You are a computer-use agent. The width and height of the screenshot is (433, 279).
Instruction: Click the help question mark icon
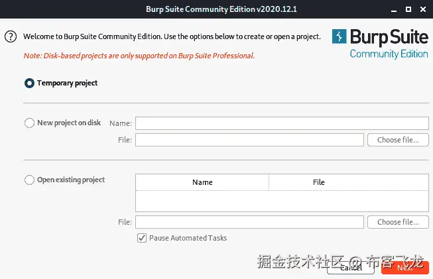[10, 37]
